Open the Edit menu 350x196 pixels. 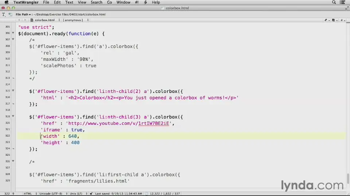[57, 2]
